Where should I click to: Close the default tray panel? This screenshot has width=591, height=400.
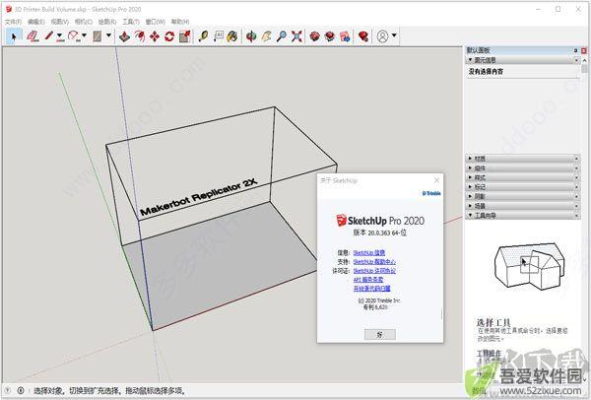click(584, 50)
